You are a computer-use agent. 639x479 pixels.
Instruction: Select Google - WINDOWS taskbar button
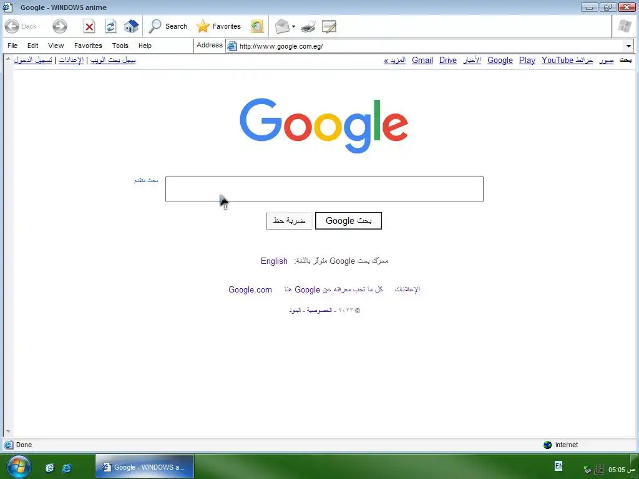pyautogui.click(x=145, y=467)
